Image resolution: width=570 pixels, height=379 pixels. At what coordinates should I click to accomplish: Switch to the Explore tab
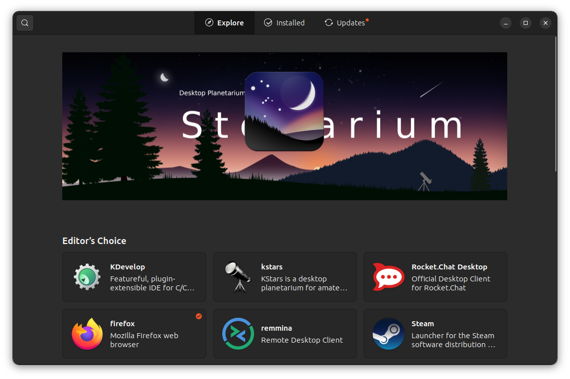[224, 23]
